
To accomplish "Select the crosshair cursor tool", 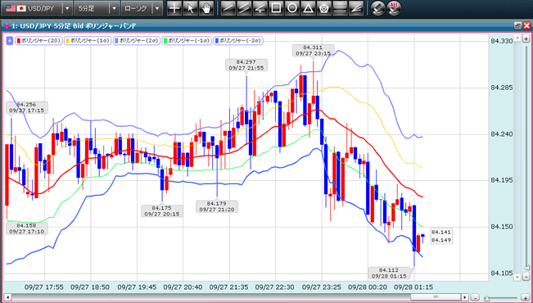I will [174, 8].
